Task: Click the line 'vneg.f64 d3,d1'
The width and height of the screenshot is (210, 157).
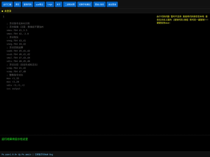Action: [16, 41]
